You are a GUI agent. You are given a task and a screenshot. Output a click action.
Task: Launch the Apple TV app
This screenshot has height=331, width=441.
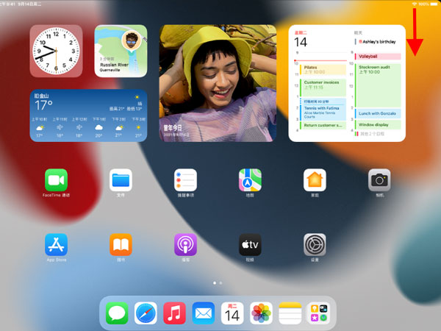tap(250, 244)
